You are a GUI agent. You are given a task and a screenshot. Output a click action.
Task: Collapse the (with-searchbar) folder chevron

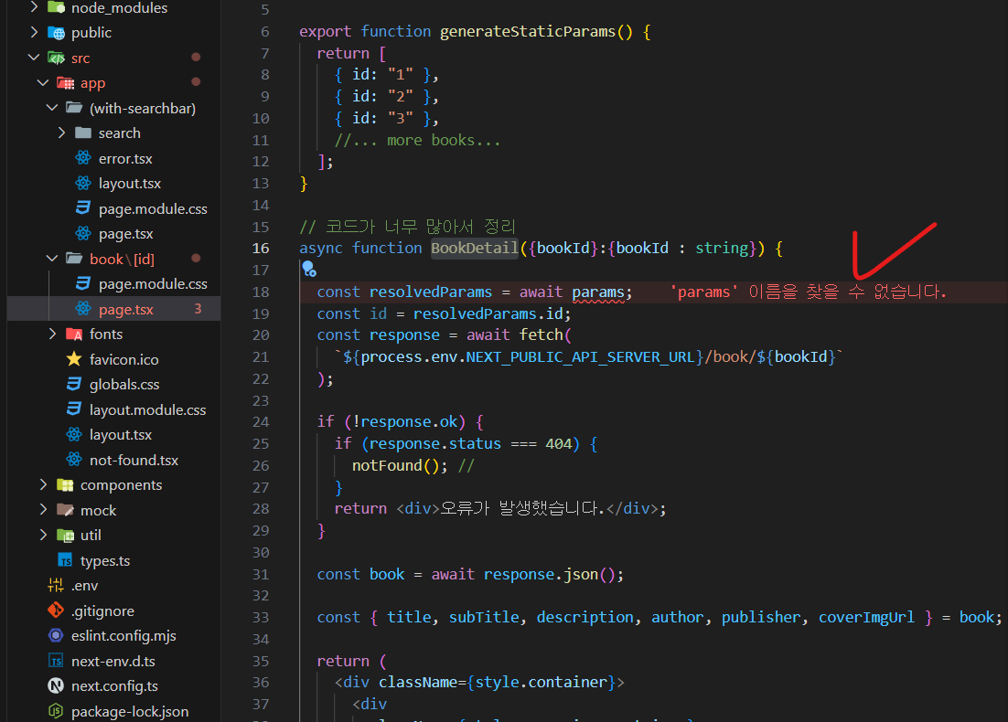52,108
